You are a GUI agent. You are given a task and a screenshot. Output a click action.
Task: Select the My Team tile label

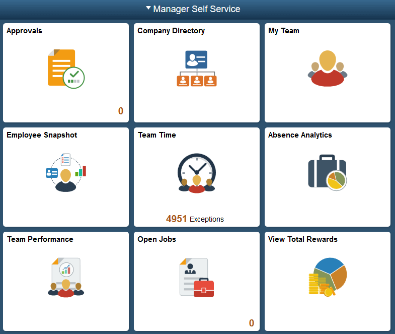(284, 31)
